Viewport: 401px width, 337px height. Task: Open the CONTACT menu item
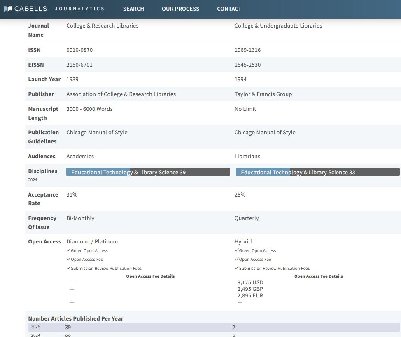coord(229,9)
